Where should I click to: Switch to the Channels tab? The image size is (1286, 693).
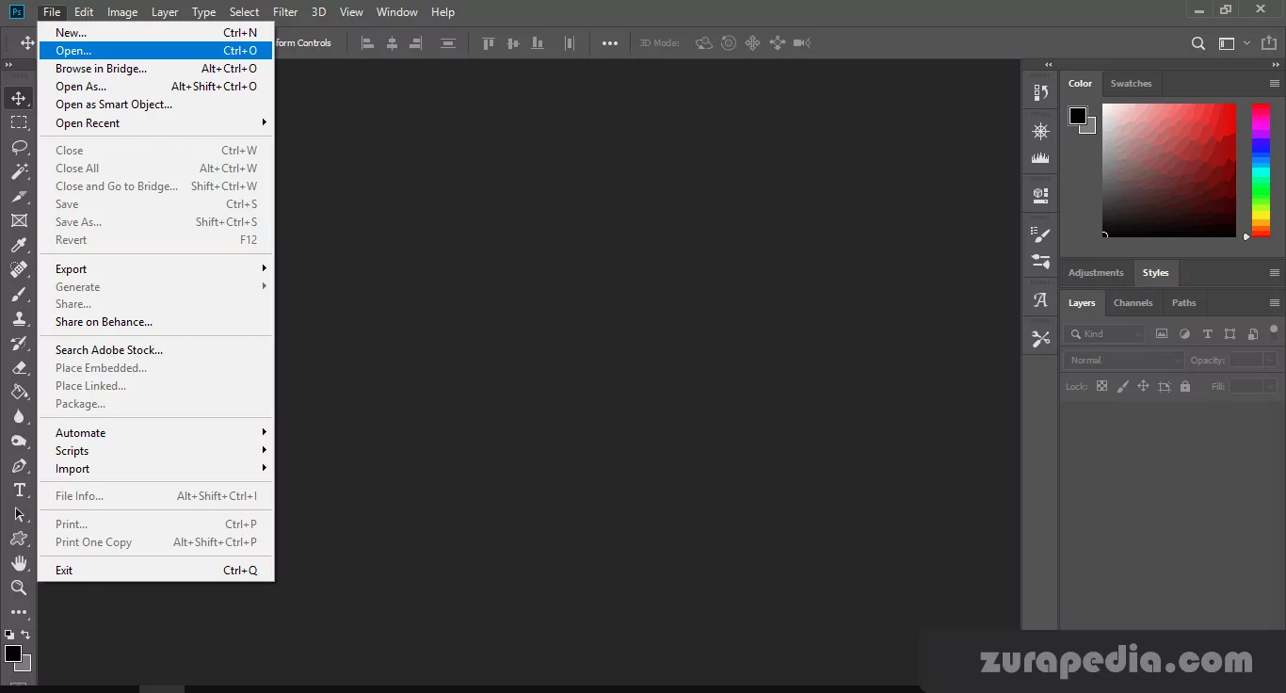(x=1133, y=303)
